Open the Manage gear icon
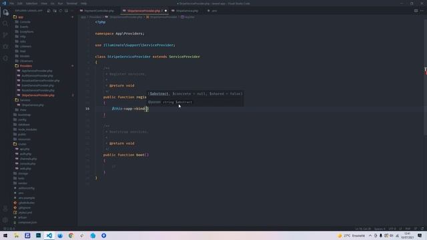Viewport: 427px width, 240px height. [x=5, y=220]
